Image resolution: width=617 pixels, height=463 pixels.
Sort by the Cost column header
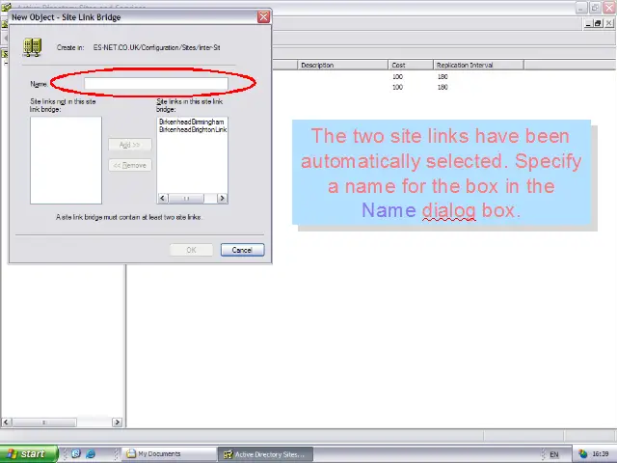[x=410, y=65]
